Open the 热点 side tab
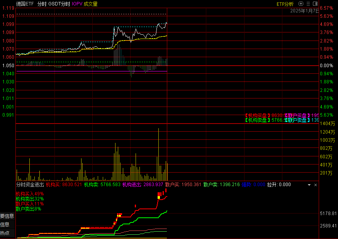The image size is (338, 239). 5,233
